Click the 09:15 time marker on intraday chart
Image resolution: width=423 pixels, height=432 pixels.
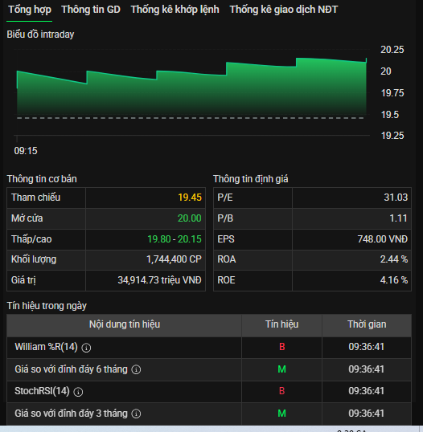click(26, 151)
